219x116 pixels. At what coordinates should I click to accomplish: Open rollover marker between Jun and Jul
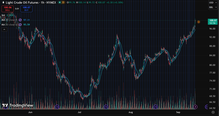click(x=57, y=107)
